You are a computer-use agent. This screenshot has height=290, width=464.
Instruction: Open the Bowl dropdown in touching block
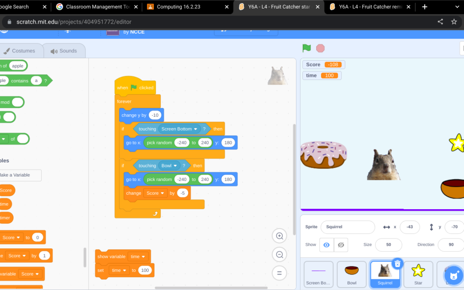click(169, 165)
